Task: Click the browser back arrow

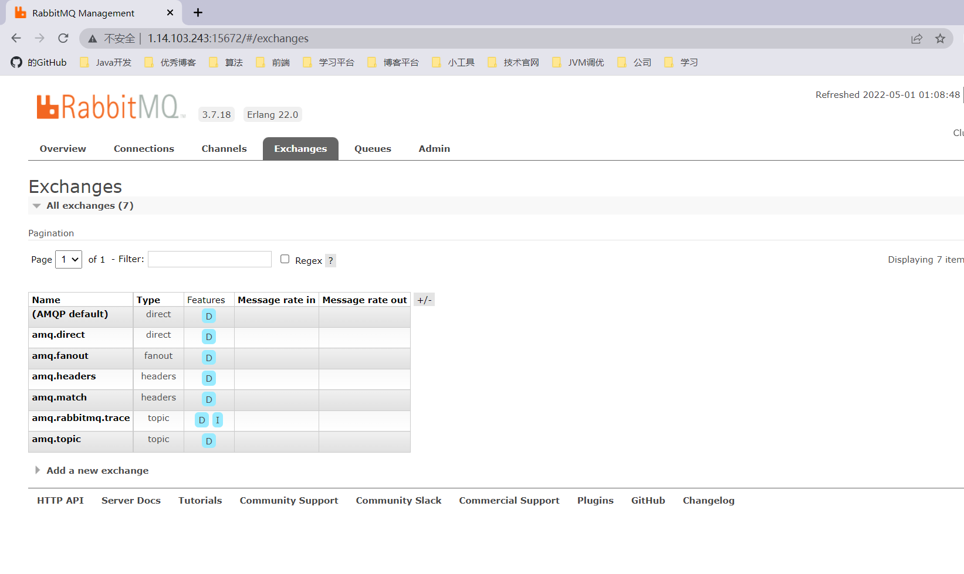Action: coord(16,38)
